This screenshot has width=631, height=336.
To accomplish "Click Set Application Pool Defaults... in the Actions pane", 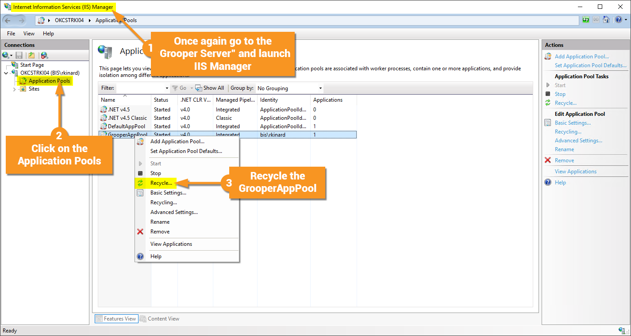I will point(591,65).
